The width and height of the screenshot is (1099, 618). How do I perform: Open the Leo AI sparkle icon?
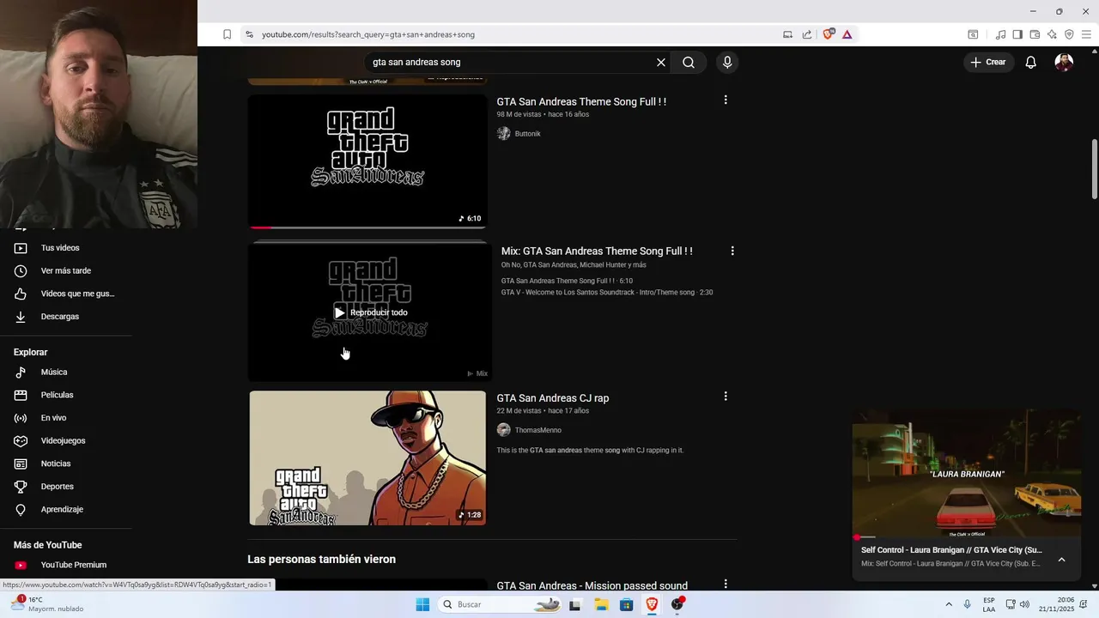pos(1052,34)
